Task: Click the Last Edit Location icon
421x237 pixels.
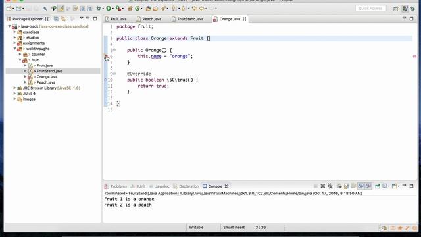Action: 195,9
